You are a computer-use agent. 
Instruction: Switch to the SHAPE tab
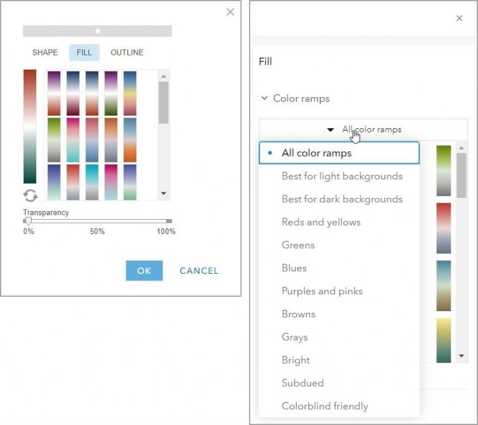(45, 53)
